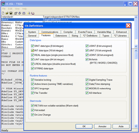The width and height of the screenshot is (139, 133).
Task: Switch to General tab
Action: 32,36
